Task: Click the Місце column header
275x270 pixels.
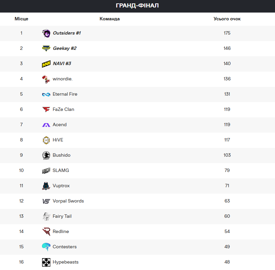Action: point(21,19)
